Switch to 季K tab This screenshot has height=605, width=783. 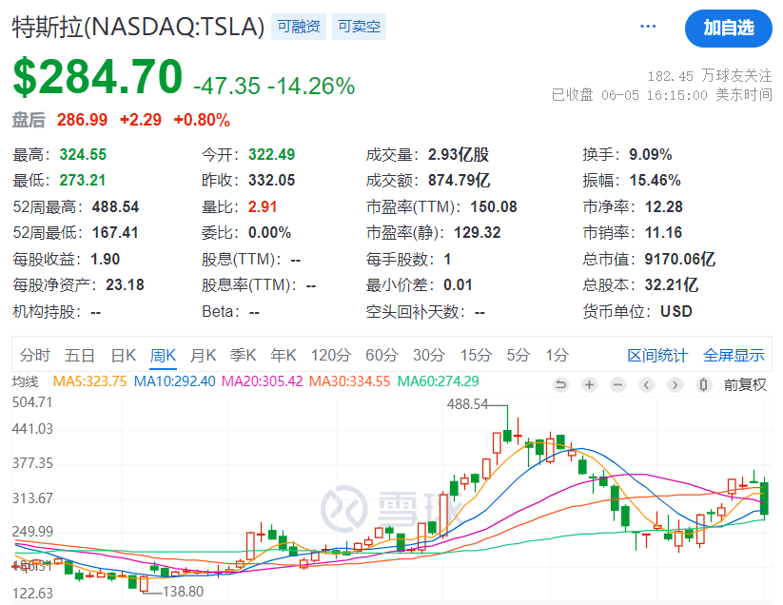click(244, 356)
